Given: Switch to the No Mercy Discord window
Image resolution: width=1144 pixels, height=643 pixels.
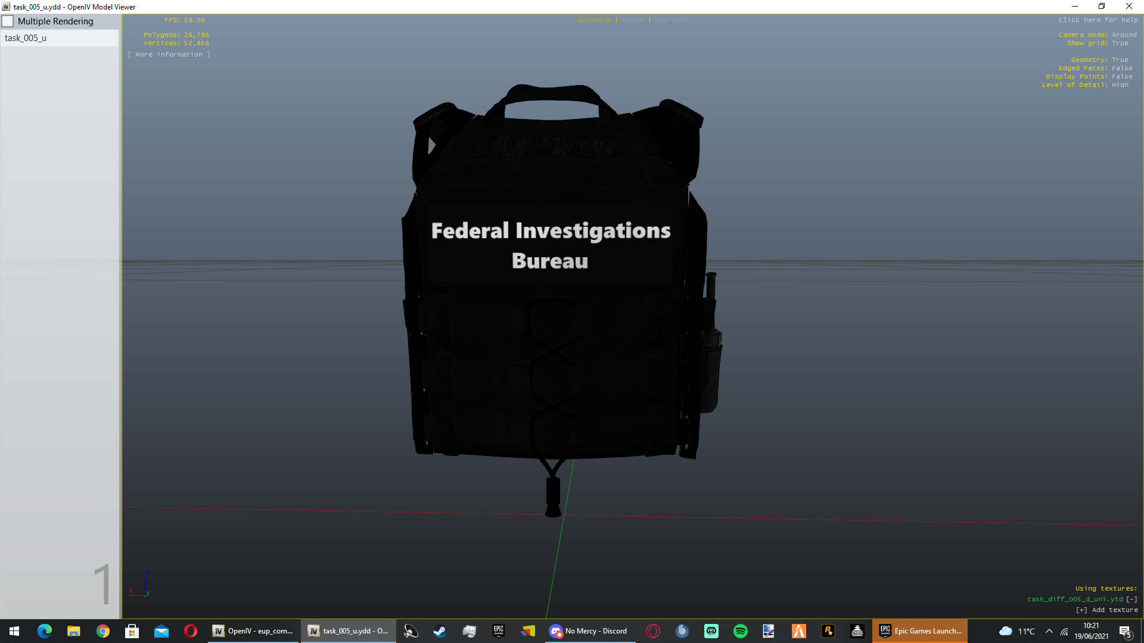Looking at the screenshot, I should (x=590, y=631).
